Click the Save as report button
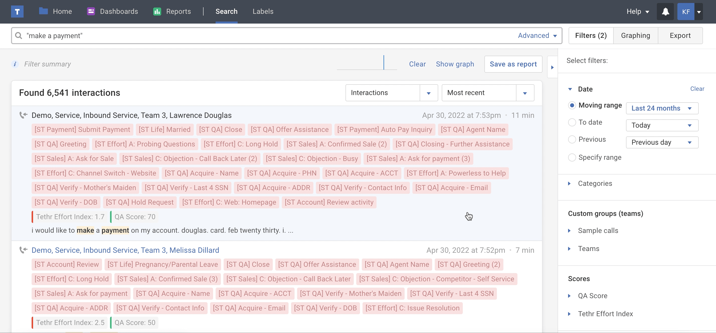 (513, 64)
